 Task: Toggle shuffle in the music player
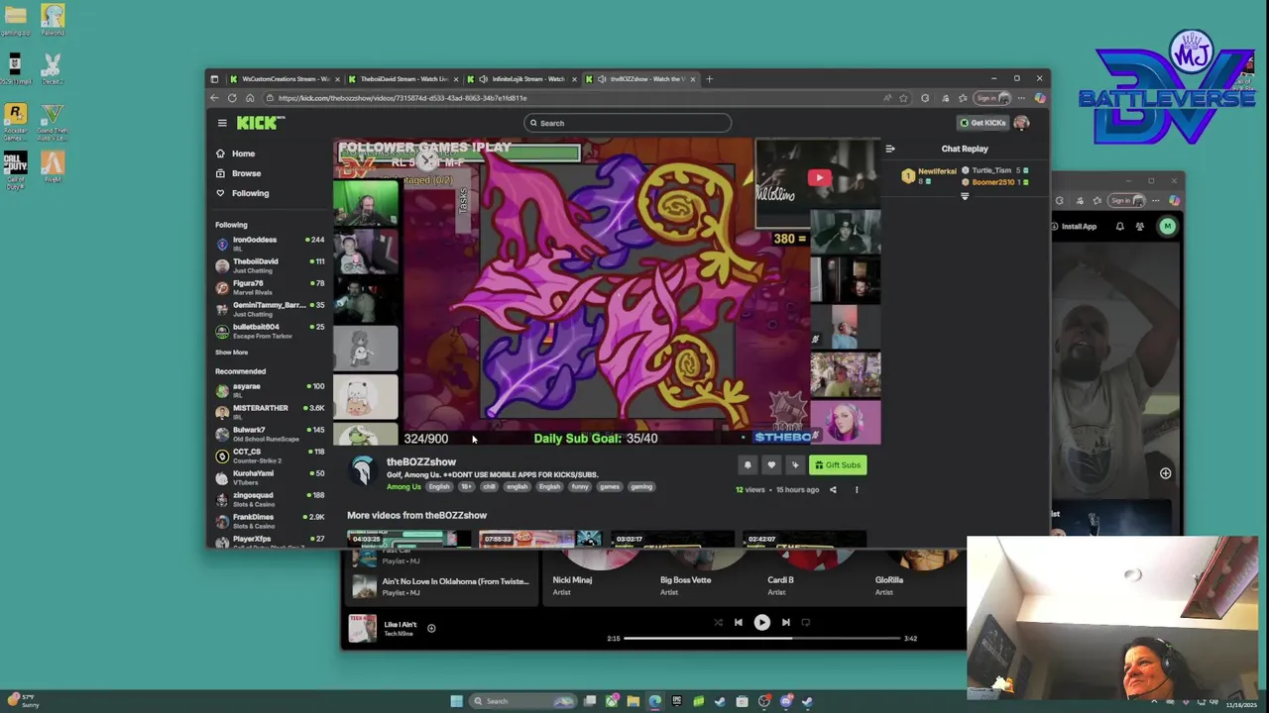[x=718, y=622]
